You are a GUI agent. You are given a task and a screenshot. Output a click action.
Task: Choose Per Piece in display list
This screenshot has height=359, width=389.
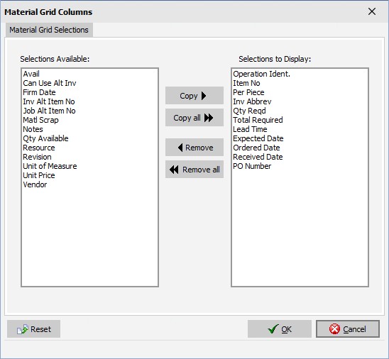click(248, 92)
